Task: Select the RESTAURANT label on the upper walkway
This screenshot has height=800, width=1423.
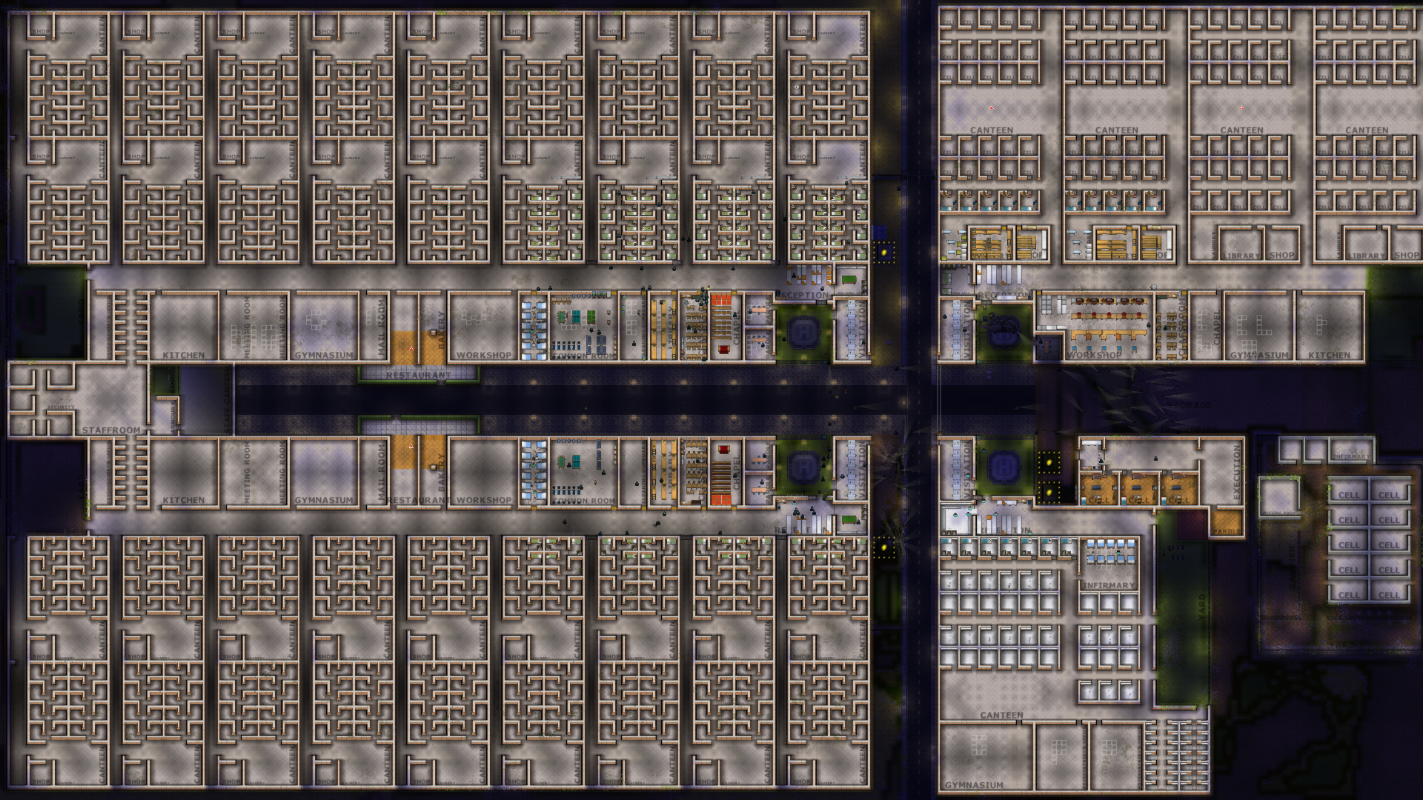Action: [x=418, y=376]
